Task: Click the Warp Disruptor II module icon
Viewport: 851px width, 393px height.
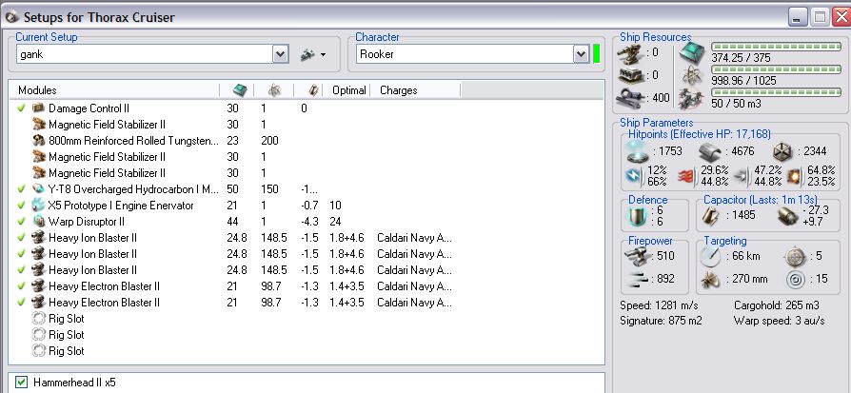Action: pyautogui.click(x=38, y=222)
